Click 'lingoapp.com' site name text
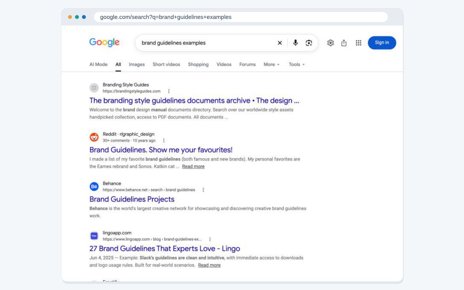Image resolution: width=464 pixels, height=290 pixels. (x=117, y=233)
